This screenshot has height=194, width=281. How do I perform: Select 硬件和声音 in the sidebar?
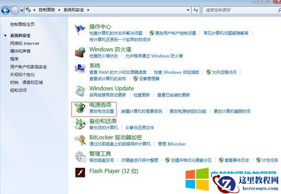tap(20, 51)
